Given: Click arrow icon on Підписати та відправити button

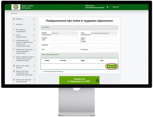Looking at the screenshot, I should pos(97,80).
